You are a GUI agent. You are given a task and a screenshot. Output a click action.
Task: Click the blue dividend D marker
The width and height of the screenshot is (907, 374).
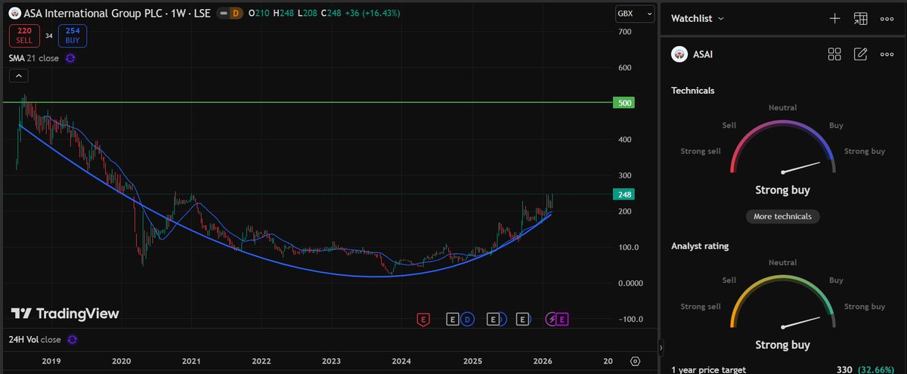coord(466,320)
